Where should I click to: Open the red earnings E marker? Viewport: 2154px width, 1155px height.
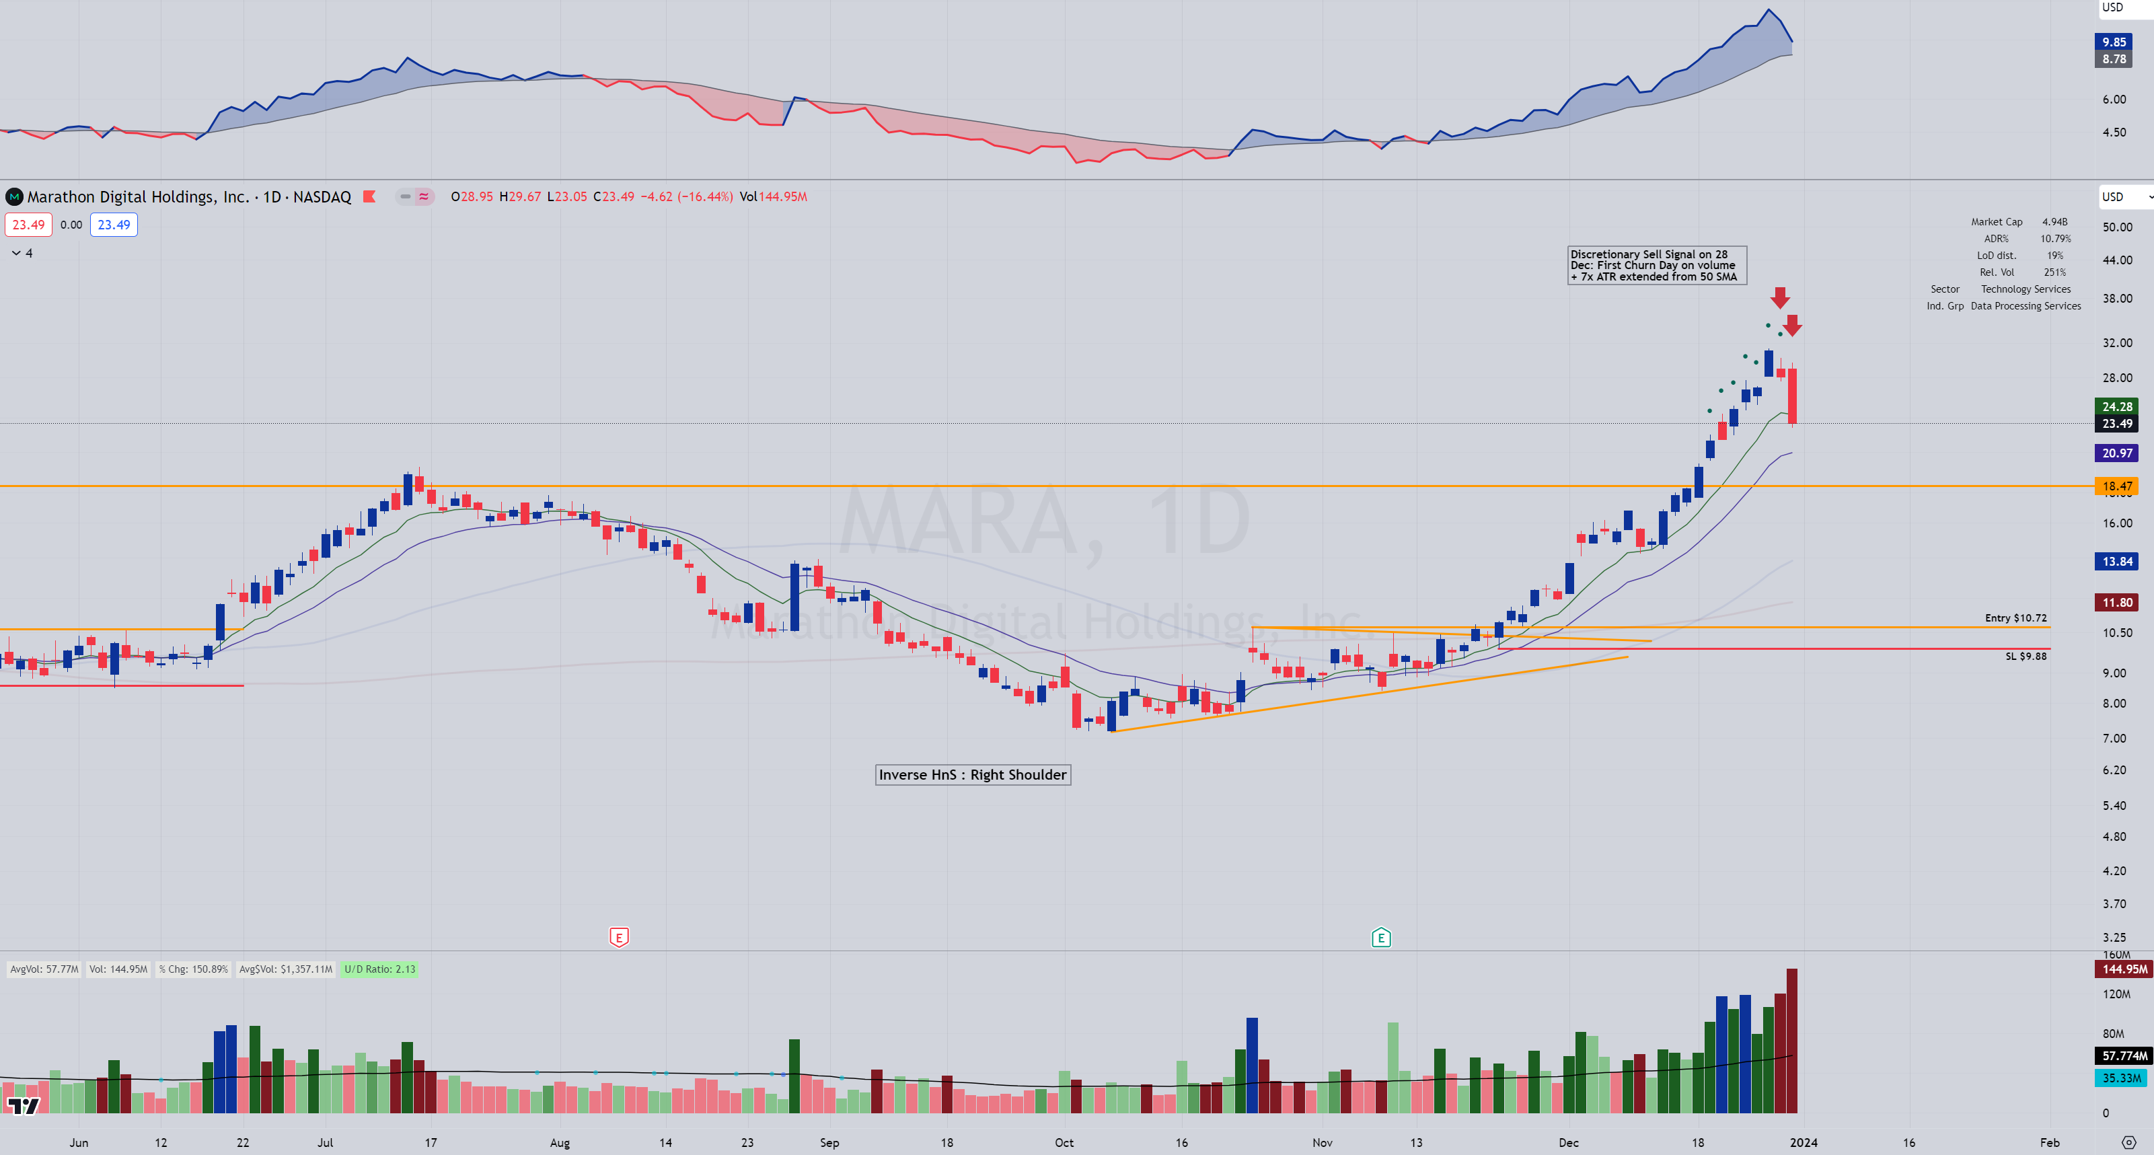[x=619, y=938]
